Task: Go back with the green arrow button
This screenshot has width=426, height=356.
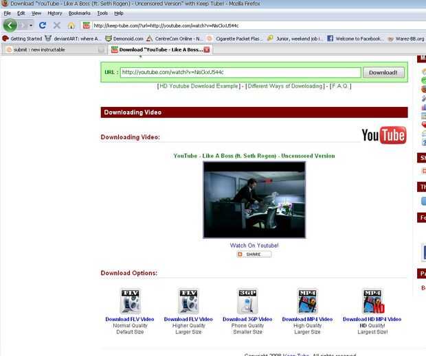Action: click(x=10, y=25)
